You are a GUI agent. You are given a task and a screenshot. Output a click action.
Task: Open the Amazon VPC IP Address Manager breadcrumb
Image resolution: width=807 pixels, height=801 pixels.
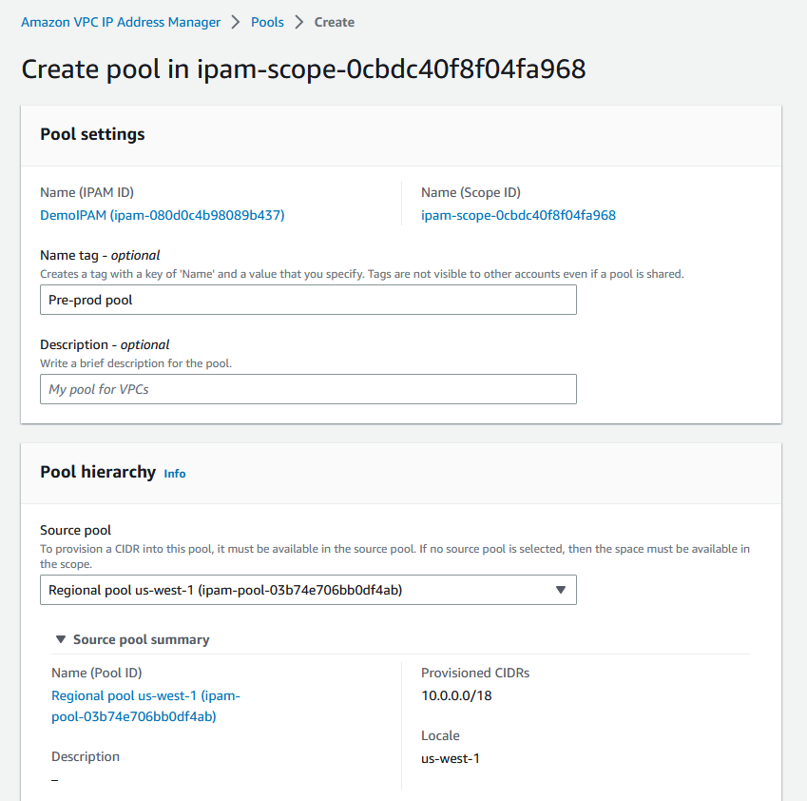[121, 21]
